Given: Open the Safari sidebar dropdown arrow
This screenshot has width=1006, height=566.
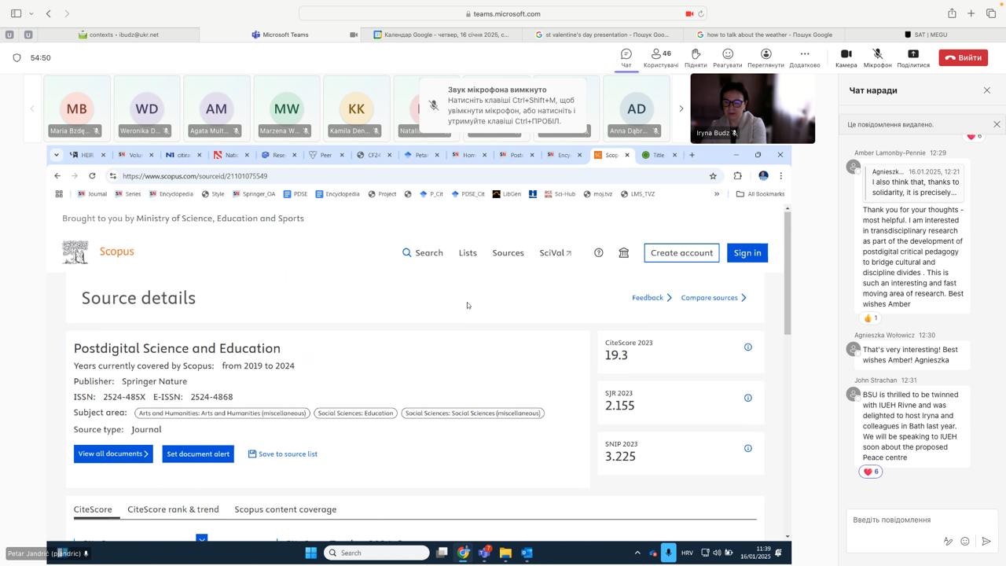Looking at the screenshot, I should [31, 13].
